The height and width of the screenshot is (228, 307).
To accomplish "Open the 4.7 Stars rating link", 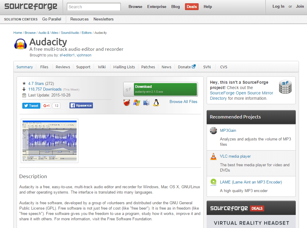I will coord(36,83).
